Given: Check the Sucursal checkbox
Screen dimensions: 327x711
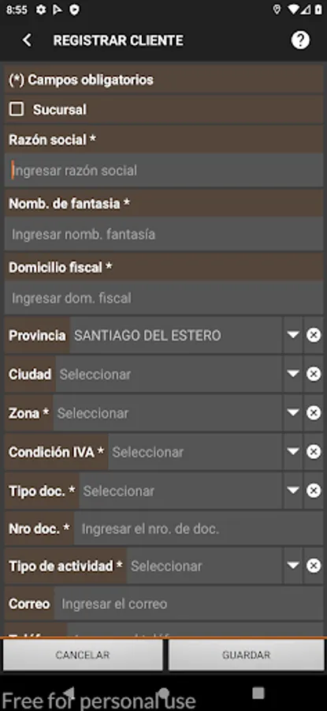Looking at the screenshot, I should tap(17, 109).
